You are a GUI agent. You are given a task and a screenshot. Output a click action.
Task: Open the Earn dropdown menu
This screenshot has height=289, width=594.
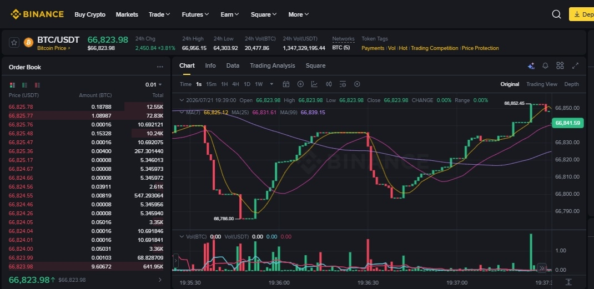(x=230, y=14)
